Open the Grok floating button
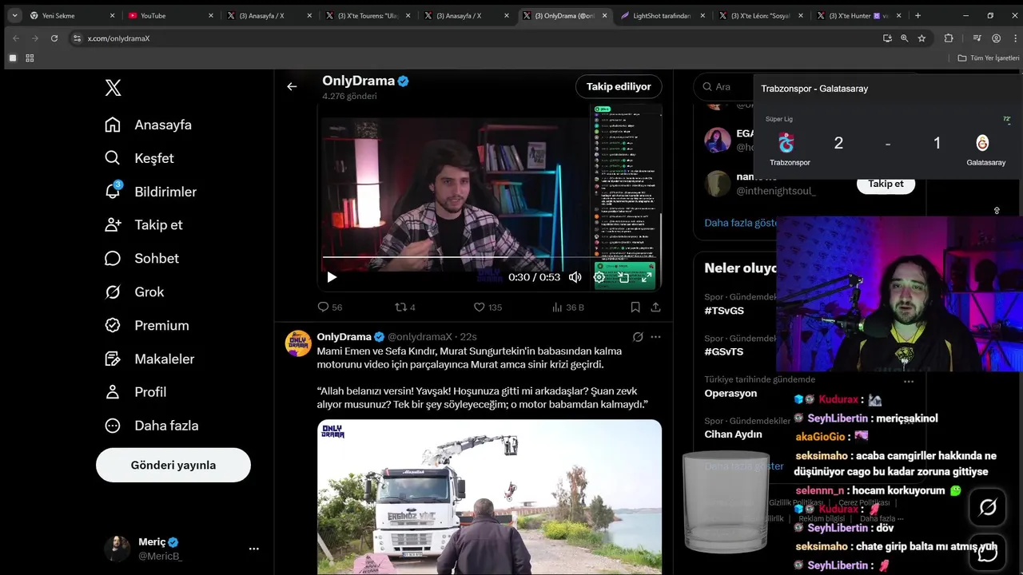Image resolution: width=1023 pixels, height=575 pixels. [x=988, y=507]
